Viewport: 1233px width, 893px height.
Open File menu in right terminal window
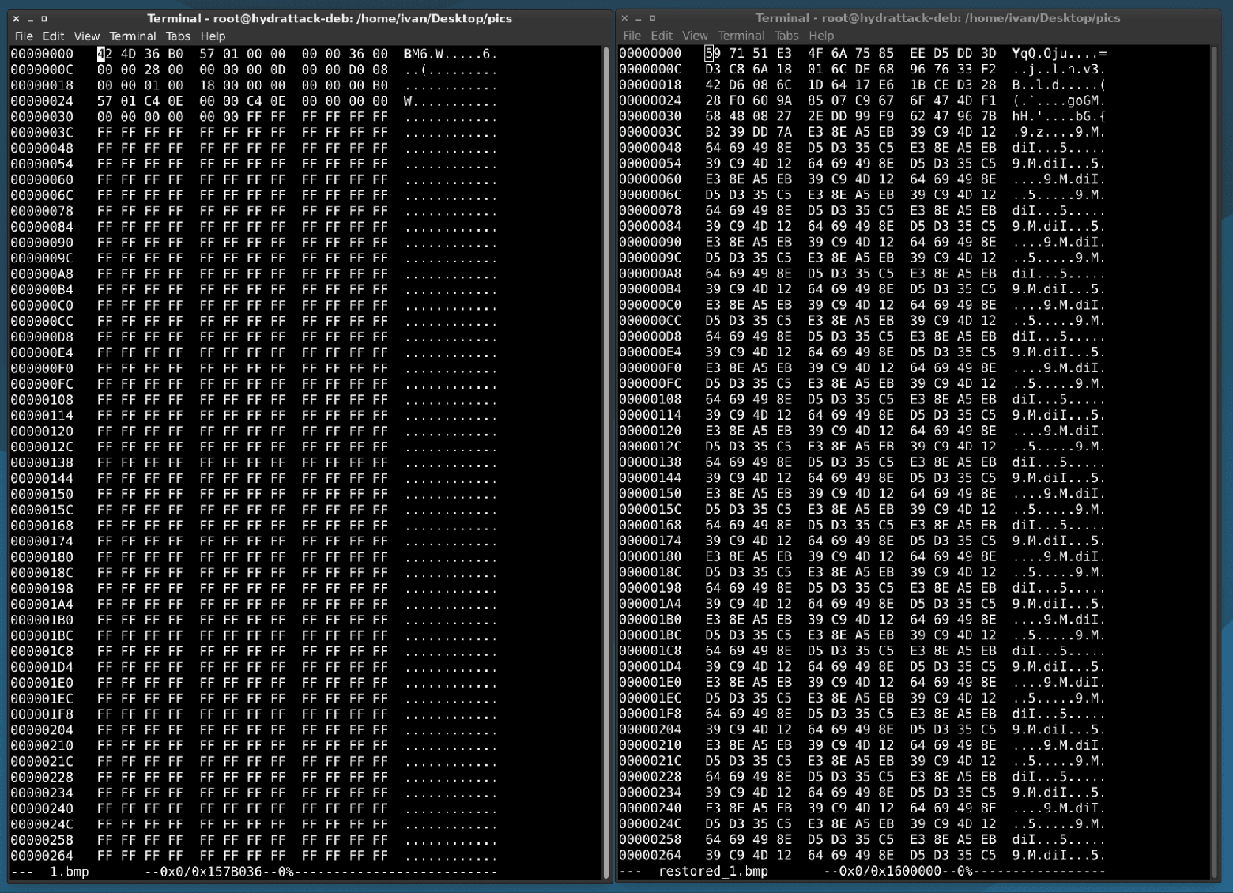point(632,36)
